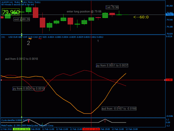Click the AUDJPY,H1 chart title
Image resolution: width=174 pixels, height=131 pixels.
click(x=21, y=2)
